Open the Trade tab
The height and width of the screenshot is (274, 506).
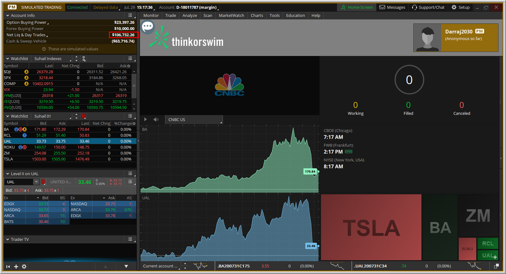171,16
